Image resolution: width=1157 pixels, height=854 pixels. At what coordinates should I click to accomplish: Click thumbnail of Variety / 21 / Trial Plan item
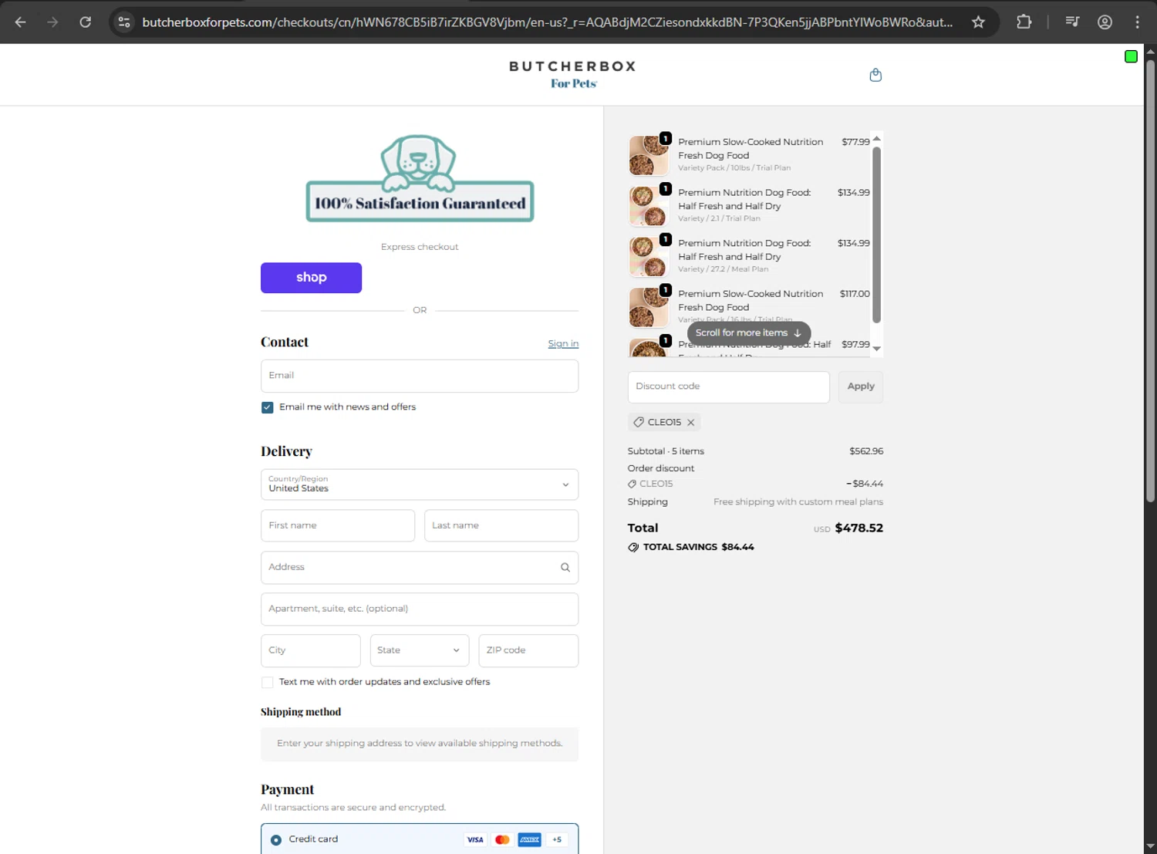coord(649,206)
